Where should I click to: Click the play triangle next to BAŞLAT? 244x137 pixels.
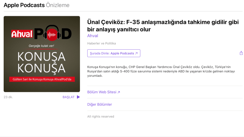(78, 97)
